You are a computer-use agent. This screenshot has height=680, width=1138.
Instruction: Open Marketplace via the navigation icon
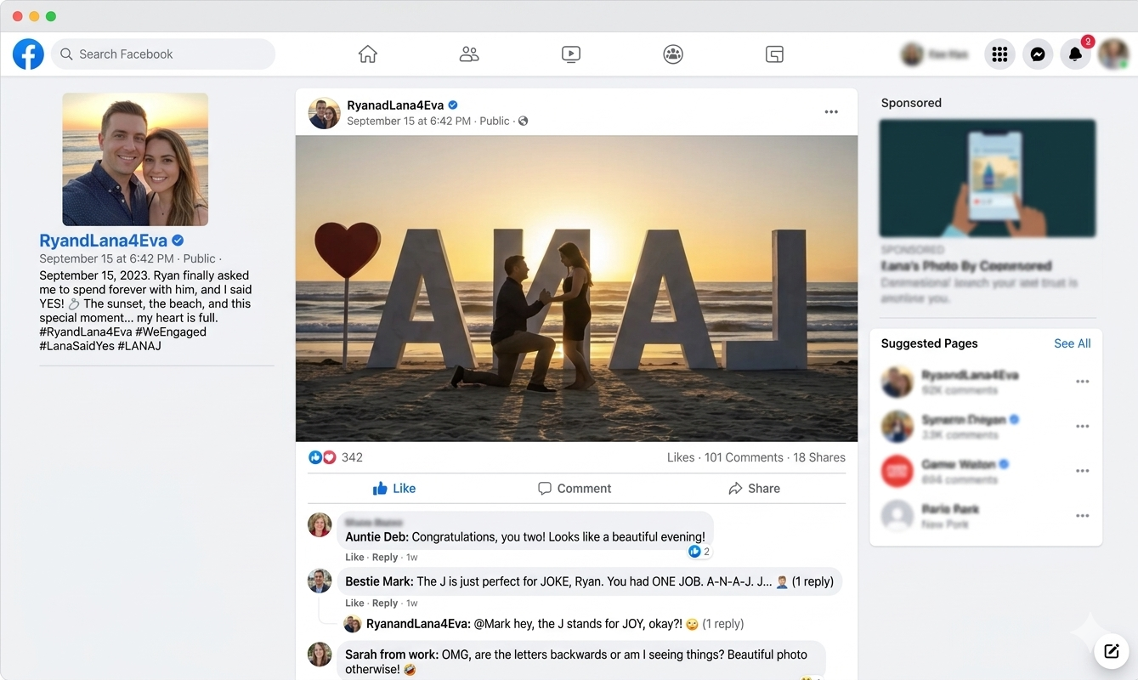774,54
